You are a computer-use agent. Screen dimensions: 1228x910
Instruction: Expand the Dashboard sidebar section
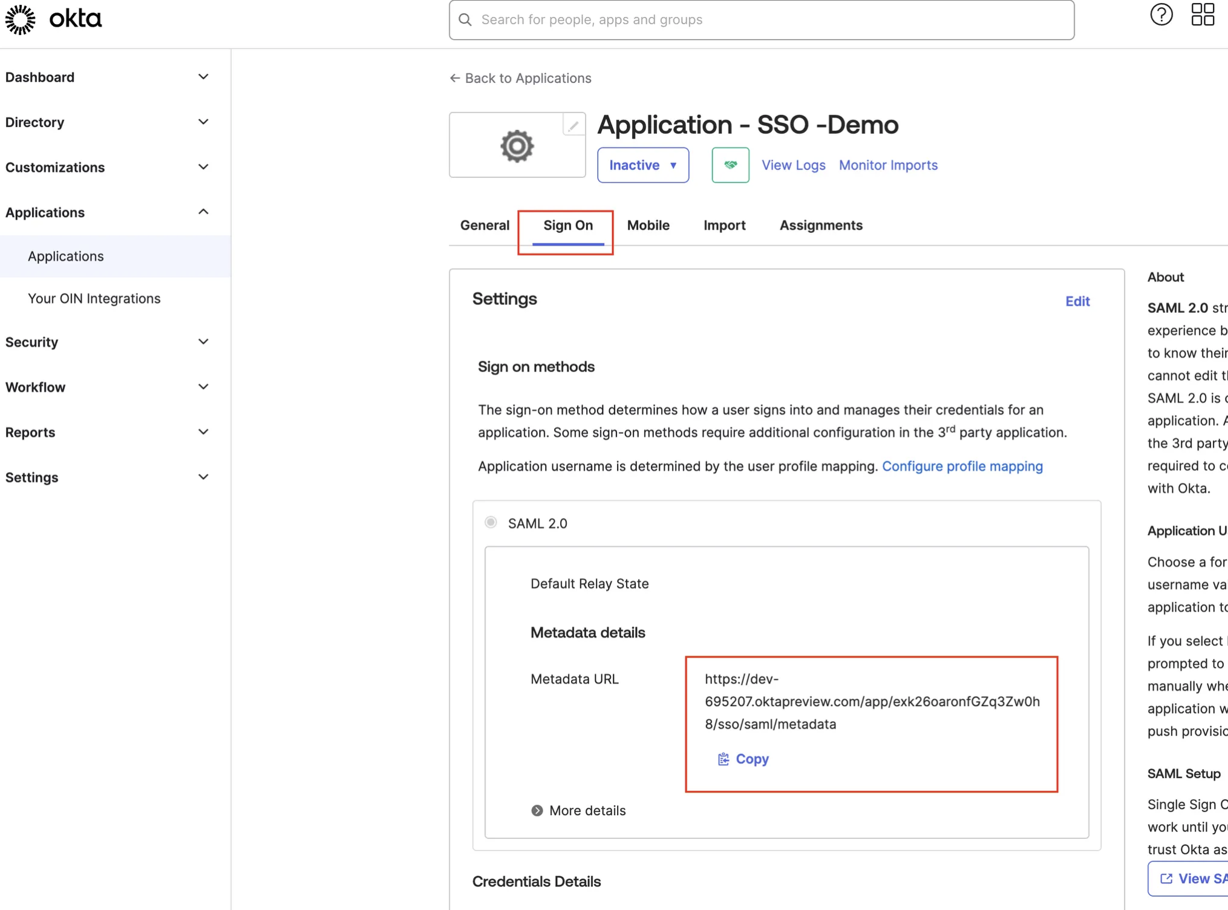pyautogui.click(x=203, y=77)
